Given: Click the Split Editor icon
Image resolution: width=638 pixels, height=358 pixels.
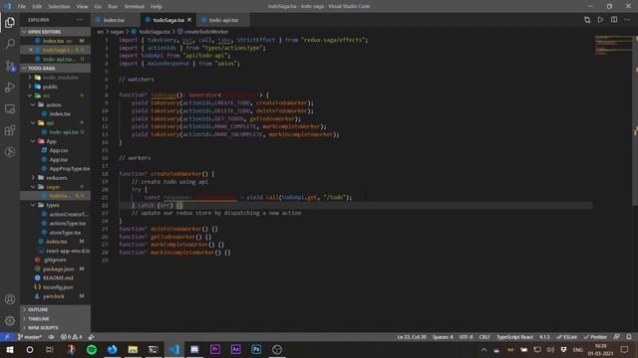Looking at the screenshot, I should click(x=614, y=20).
